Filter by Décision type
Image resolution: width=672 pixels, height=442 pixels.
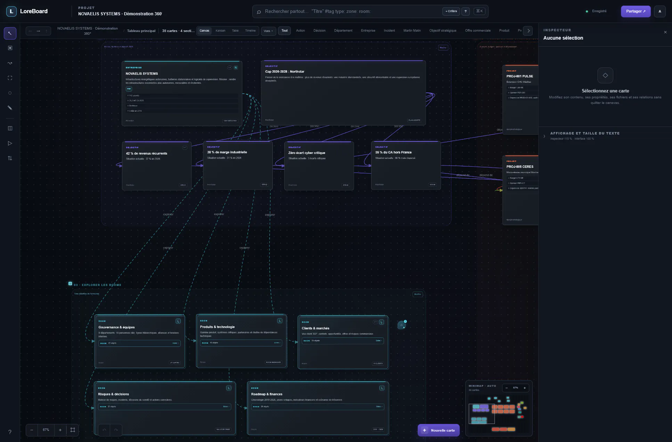pyautogui.click(x=319, y=31)
